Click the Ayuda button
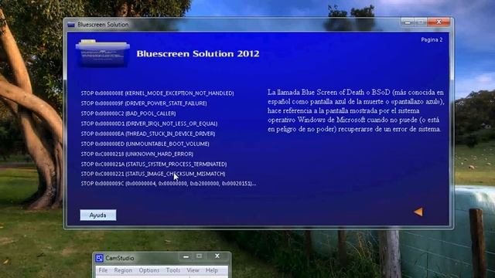The image size is (495, 278). (98, 215)
